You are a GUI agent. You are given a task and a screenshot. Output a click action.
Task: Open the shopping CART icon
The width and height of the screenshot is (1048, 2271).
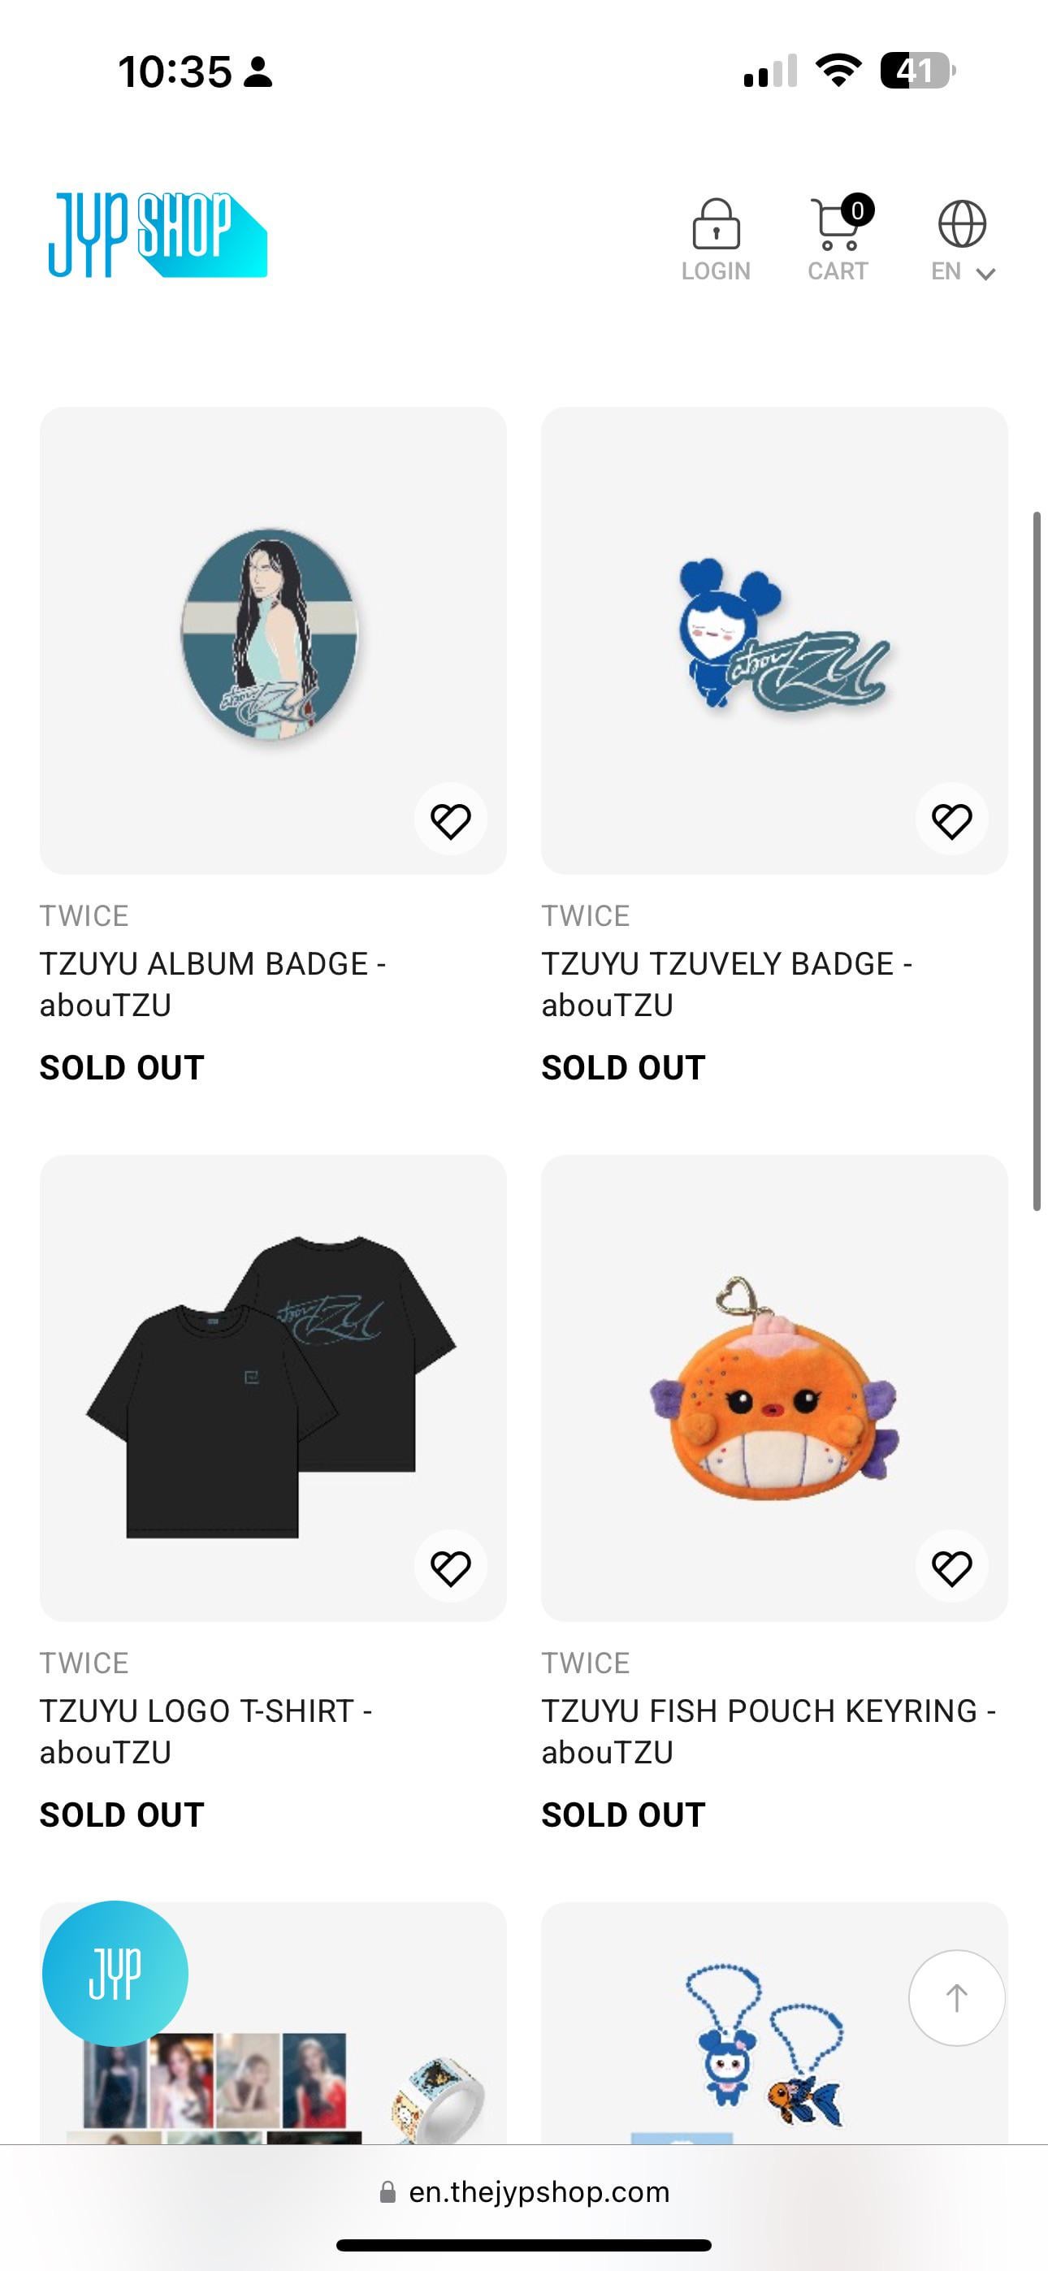tap(837, 225)
